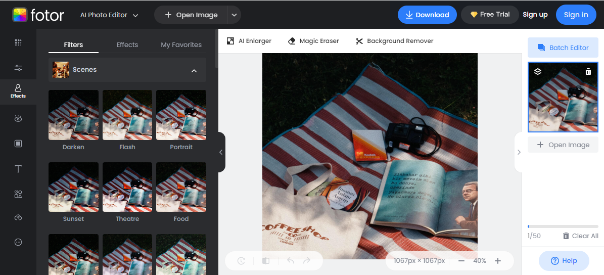Click the redo arrow
This screenshot has width=604, height=275.
click(307, 261)
